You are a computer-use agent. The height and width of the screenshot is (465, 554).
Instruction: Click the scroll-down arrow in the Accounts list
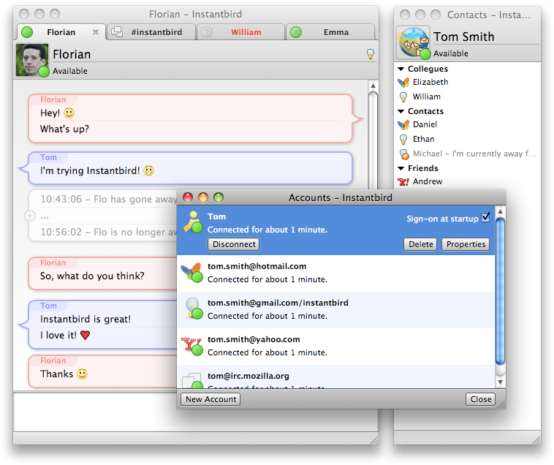pos(500,382)
